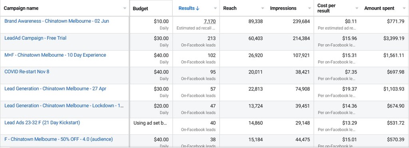Open Lead Generation Chinatown Melbourne Lockdown campaign
Viewport: 409px width, 148px height.
click(64, 106)
